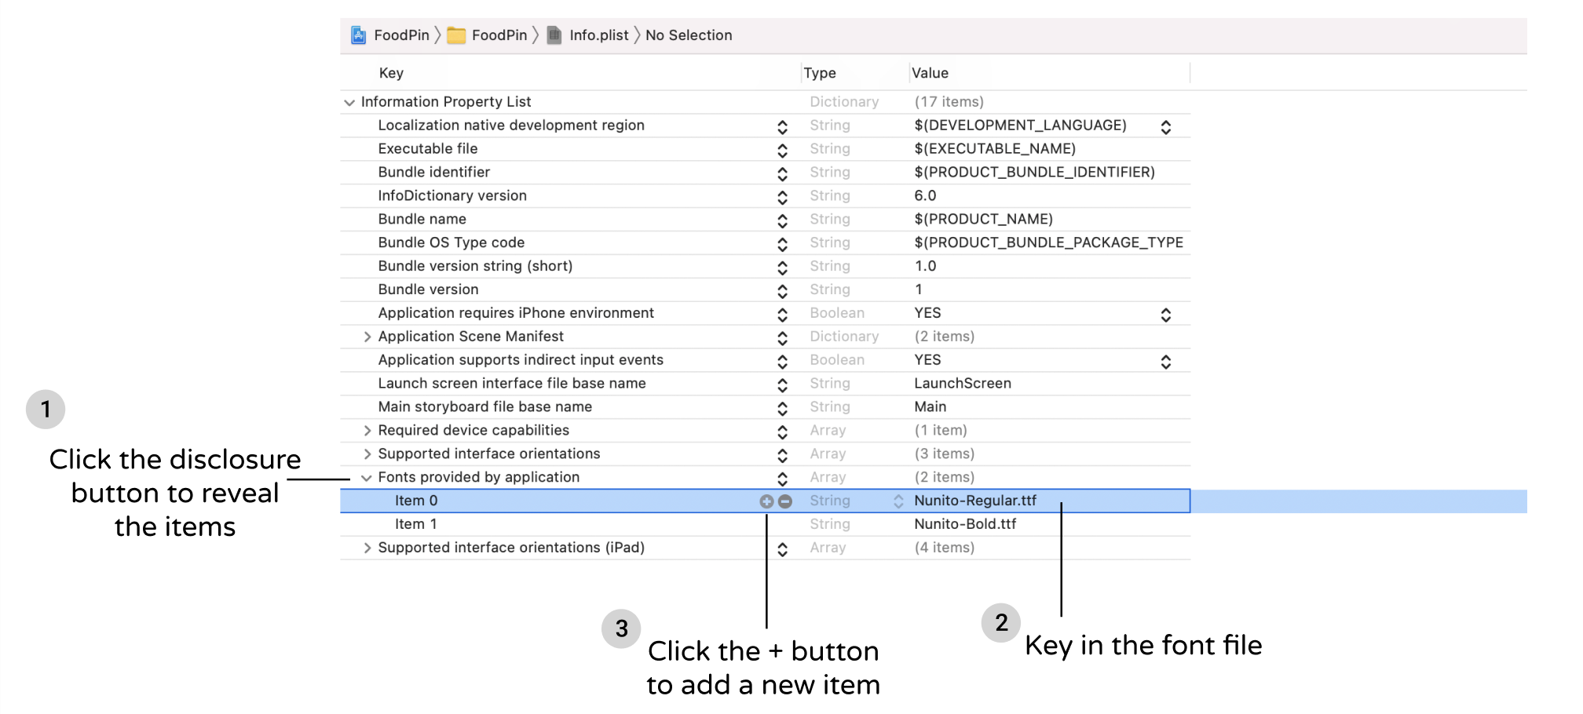Expand Supported interface orientations (iPad)
Image resolution: width=1583 pixels, height=714 pixels.
[367, 548]
